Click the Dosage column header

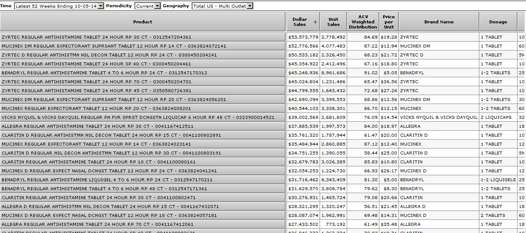(x=498, y=22)
